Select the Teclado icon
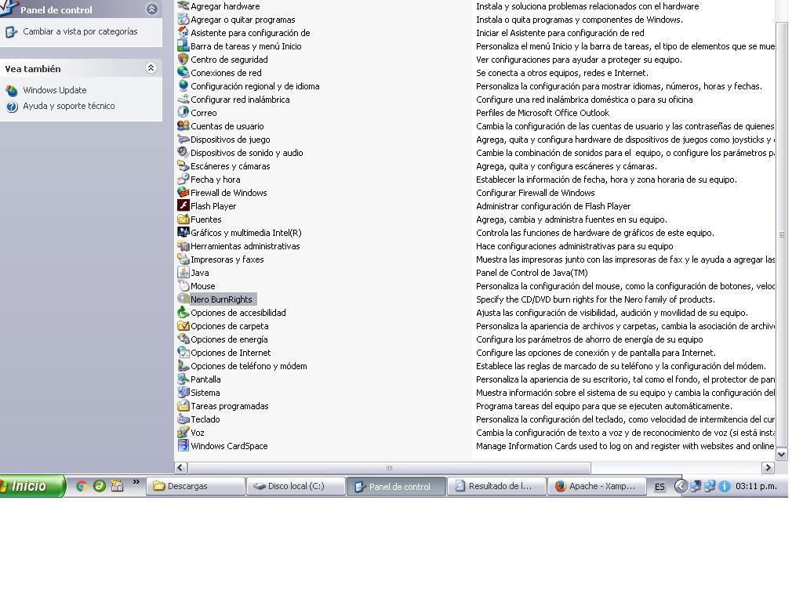This screenshot has height=602, width=803. coord(183,419)
